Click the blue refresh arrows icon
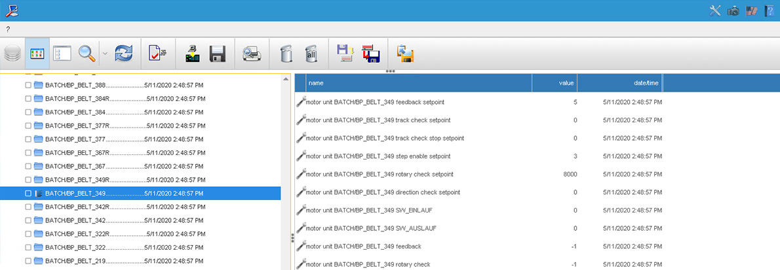Image resolution: width=780 pixels, height=270 pixels. click(x=124, y=53)
